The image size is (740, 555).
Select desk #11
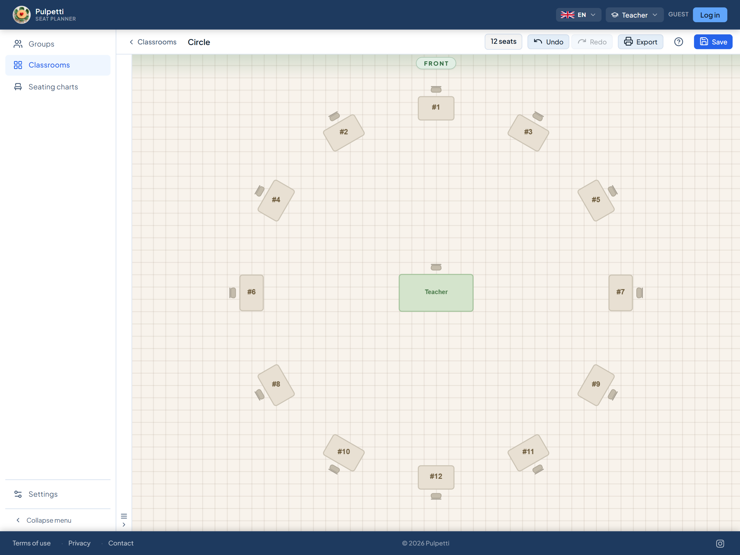pos(528,453)
